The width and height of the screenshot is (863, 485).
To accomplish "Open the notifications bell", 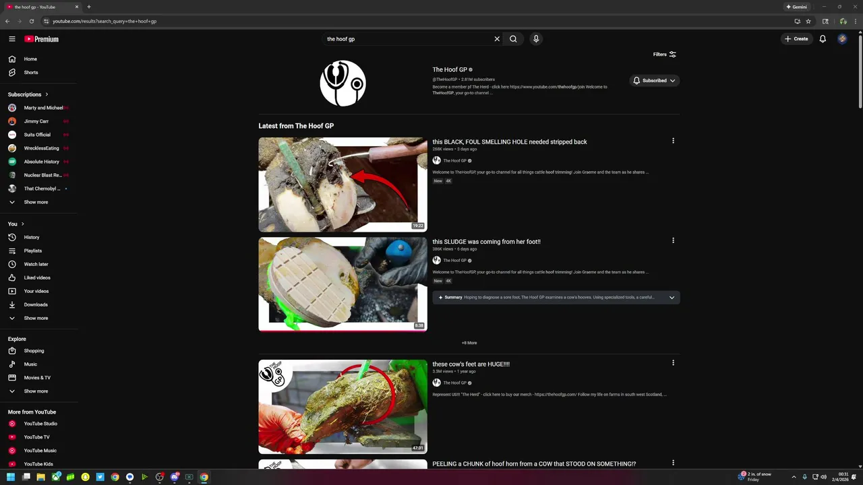I will (823, 39).
